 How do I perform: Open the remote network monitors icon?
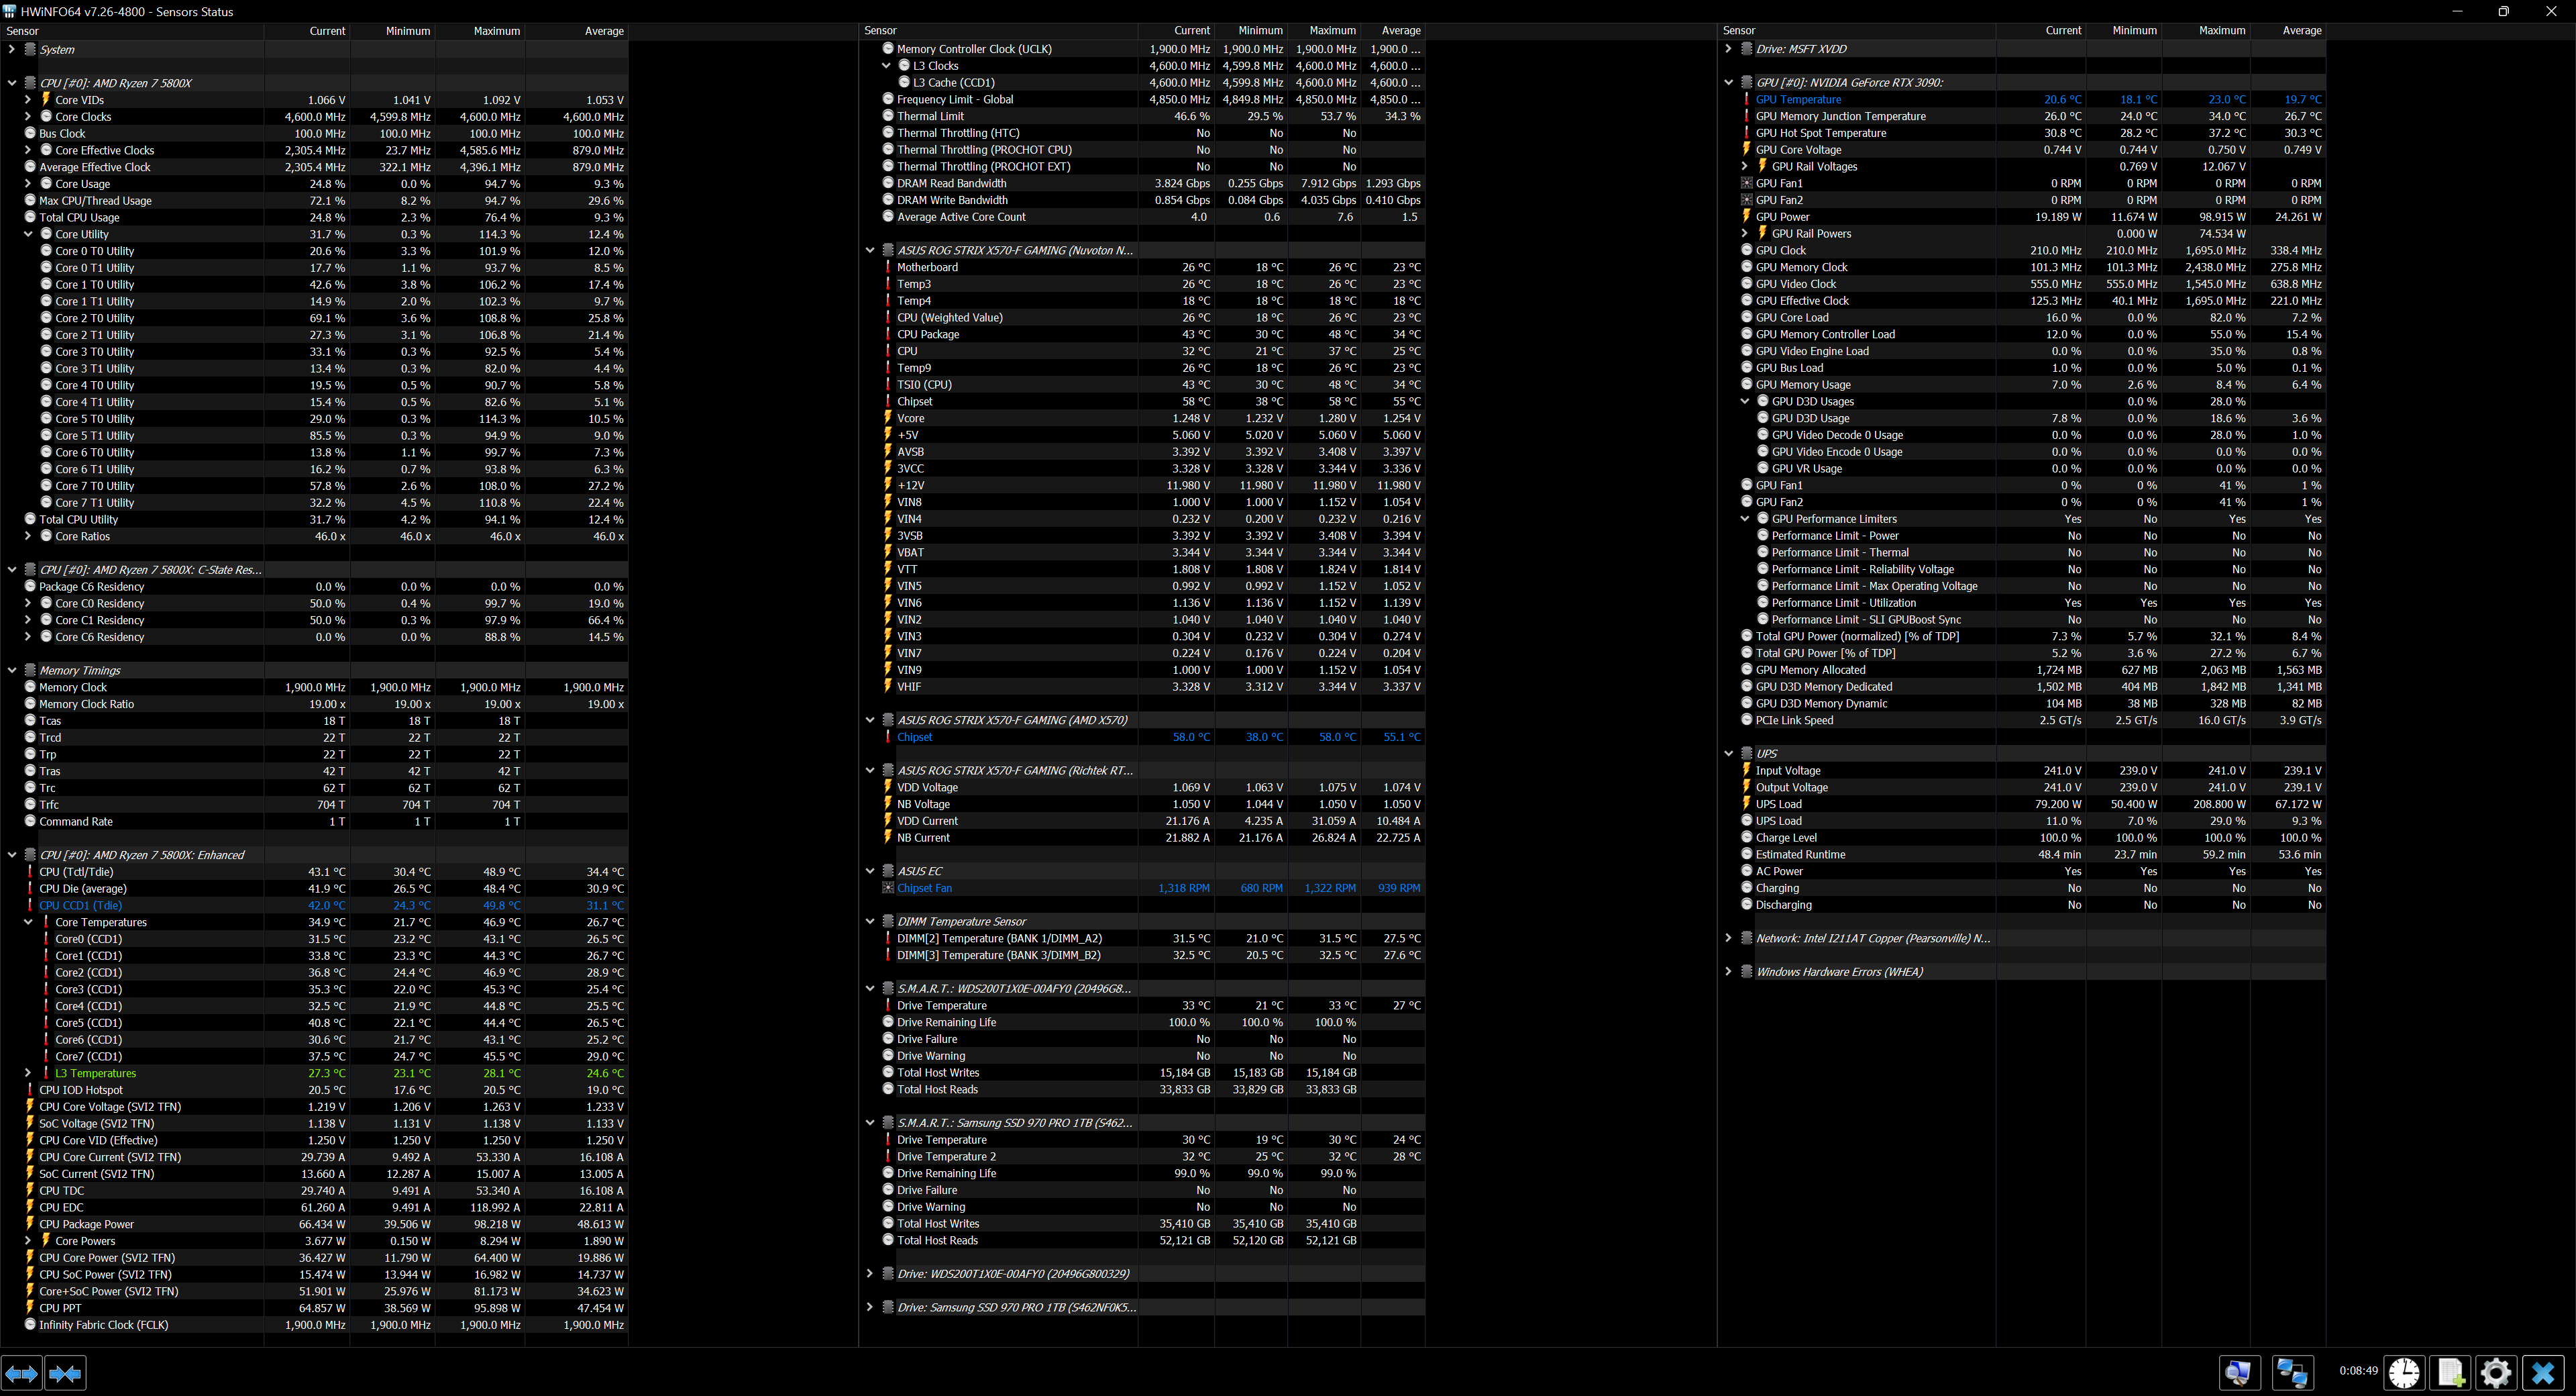tap(2292, 1372)
